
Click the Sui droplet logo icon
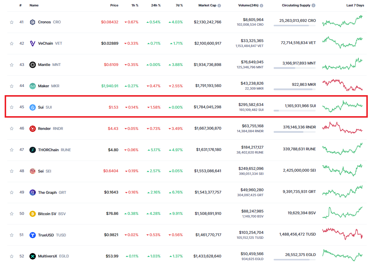33,107
